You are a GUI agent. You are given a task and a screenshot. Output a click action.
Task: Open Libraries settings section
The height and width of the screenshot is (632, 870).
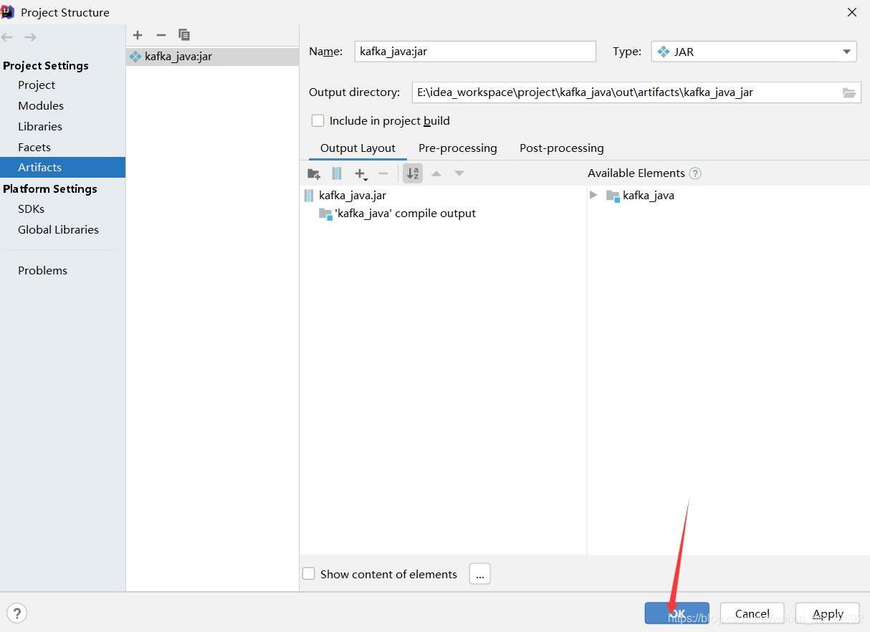40,127
